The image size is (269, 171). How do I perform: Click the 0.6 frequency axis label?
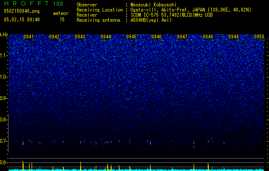click(3, 162)
